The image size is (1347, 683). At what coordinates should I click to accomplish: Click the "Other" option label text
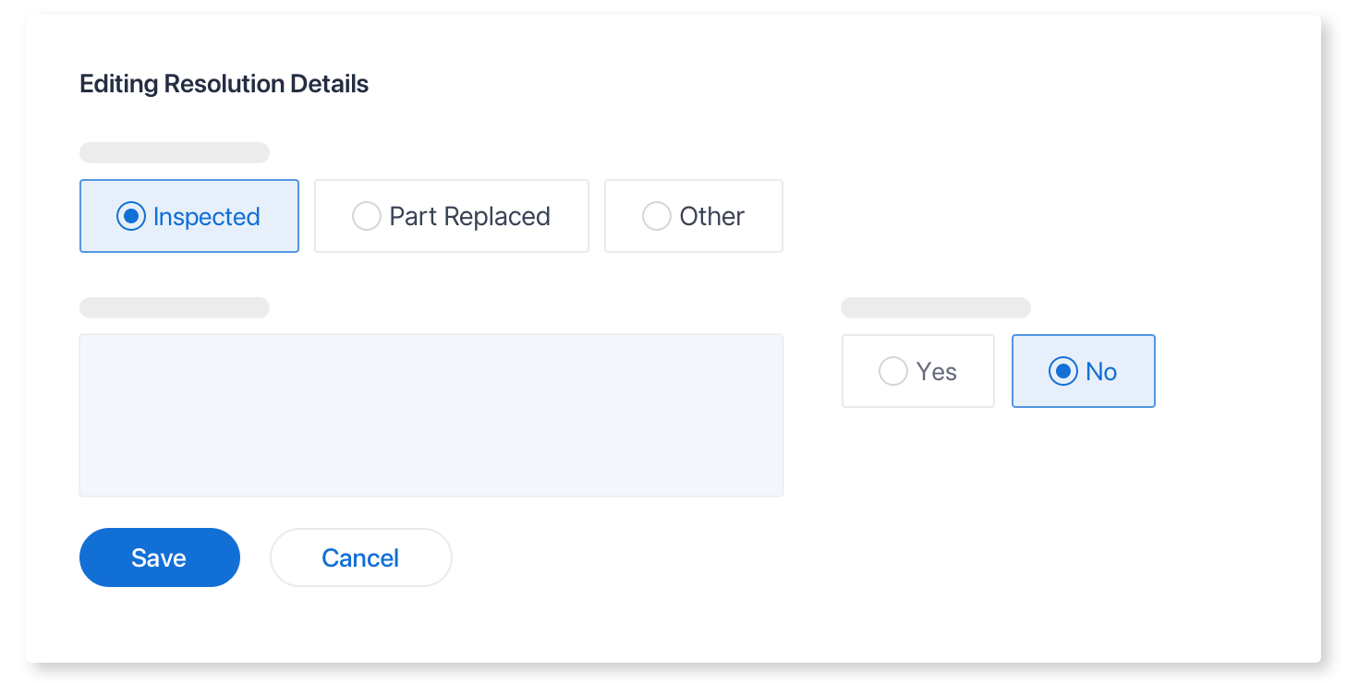coord(711,216)
